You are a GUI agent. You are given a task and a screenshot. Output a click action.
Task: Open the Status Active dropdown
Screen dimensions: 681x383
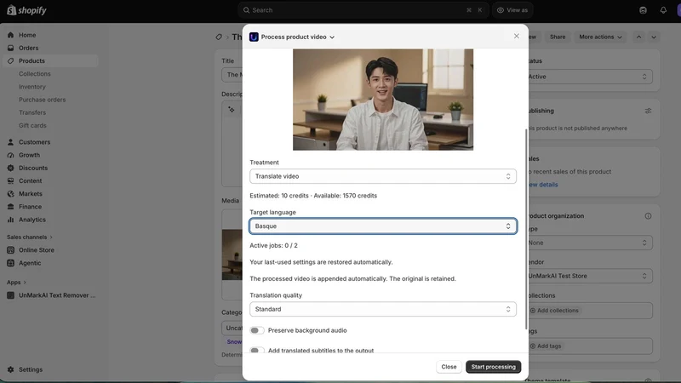click(x=590, y=77)
